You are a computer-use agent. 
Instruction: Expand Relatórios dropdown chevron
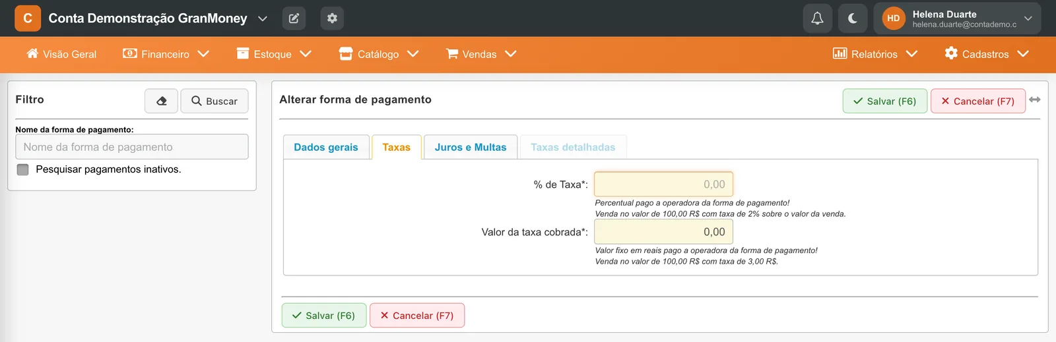[912, 54]
